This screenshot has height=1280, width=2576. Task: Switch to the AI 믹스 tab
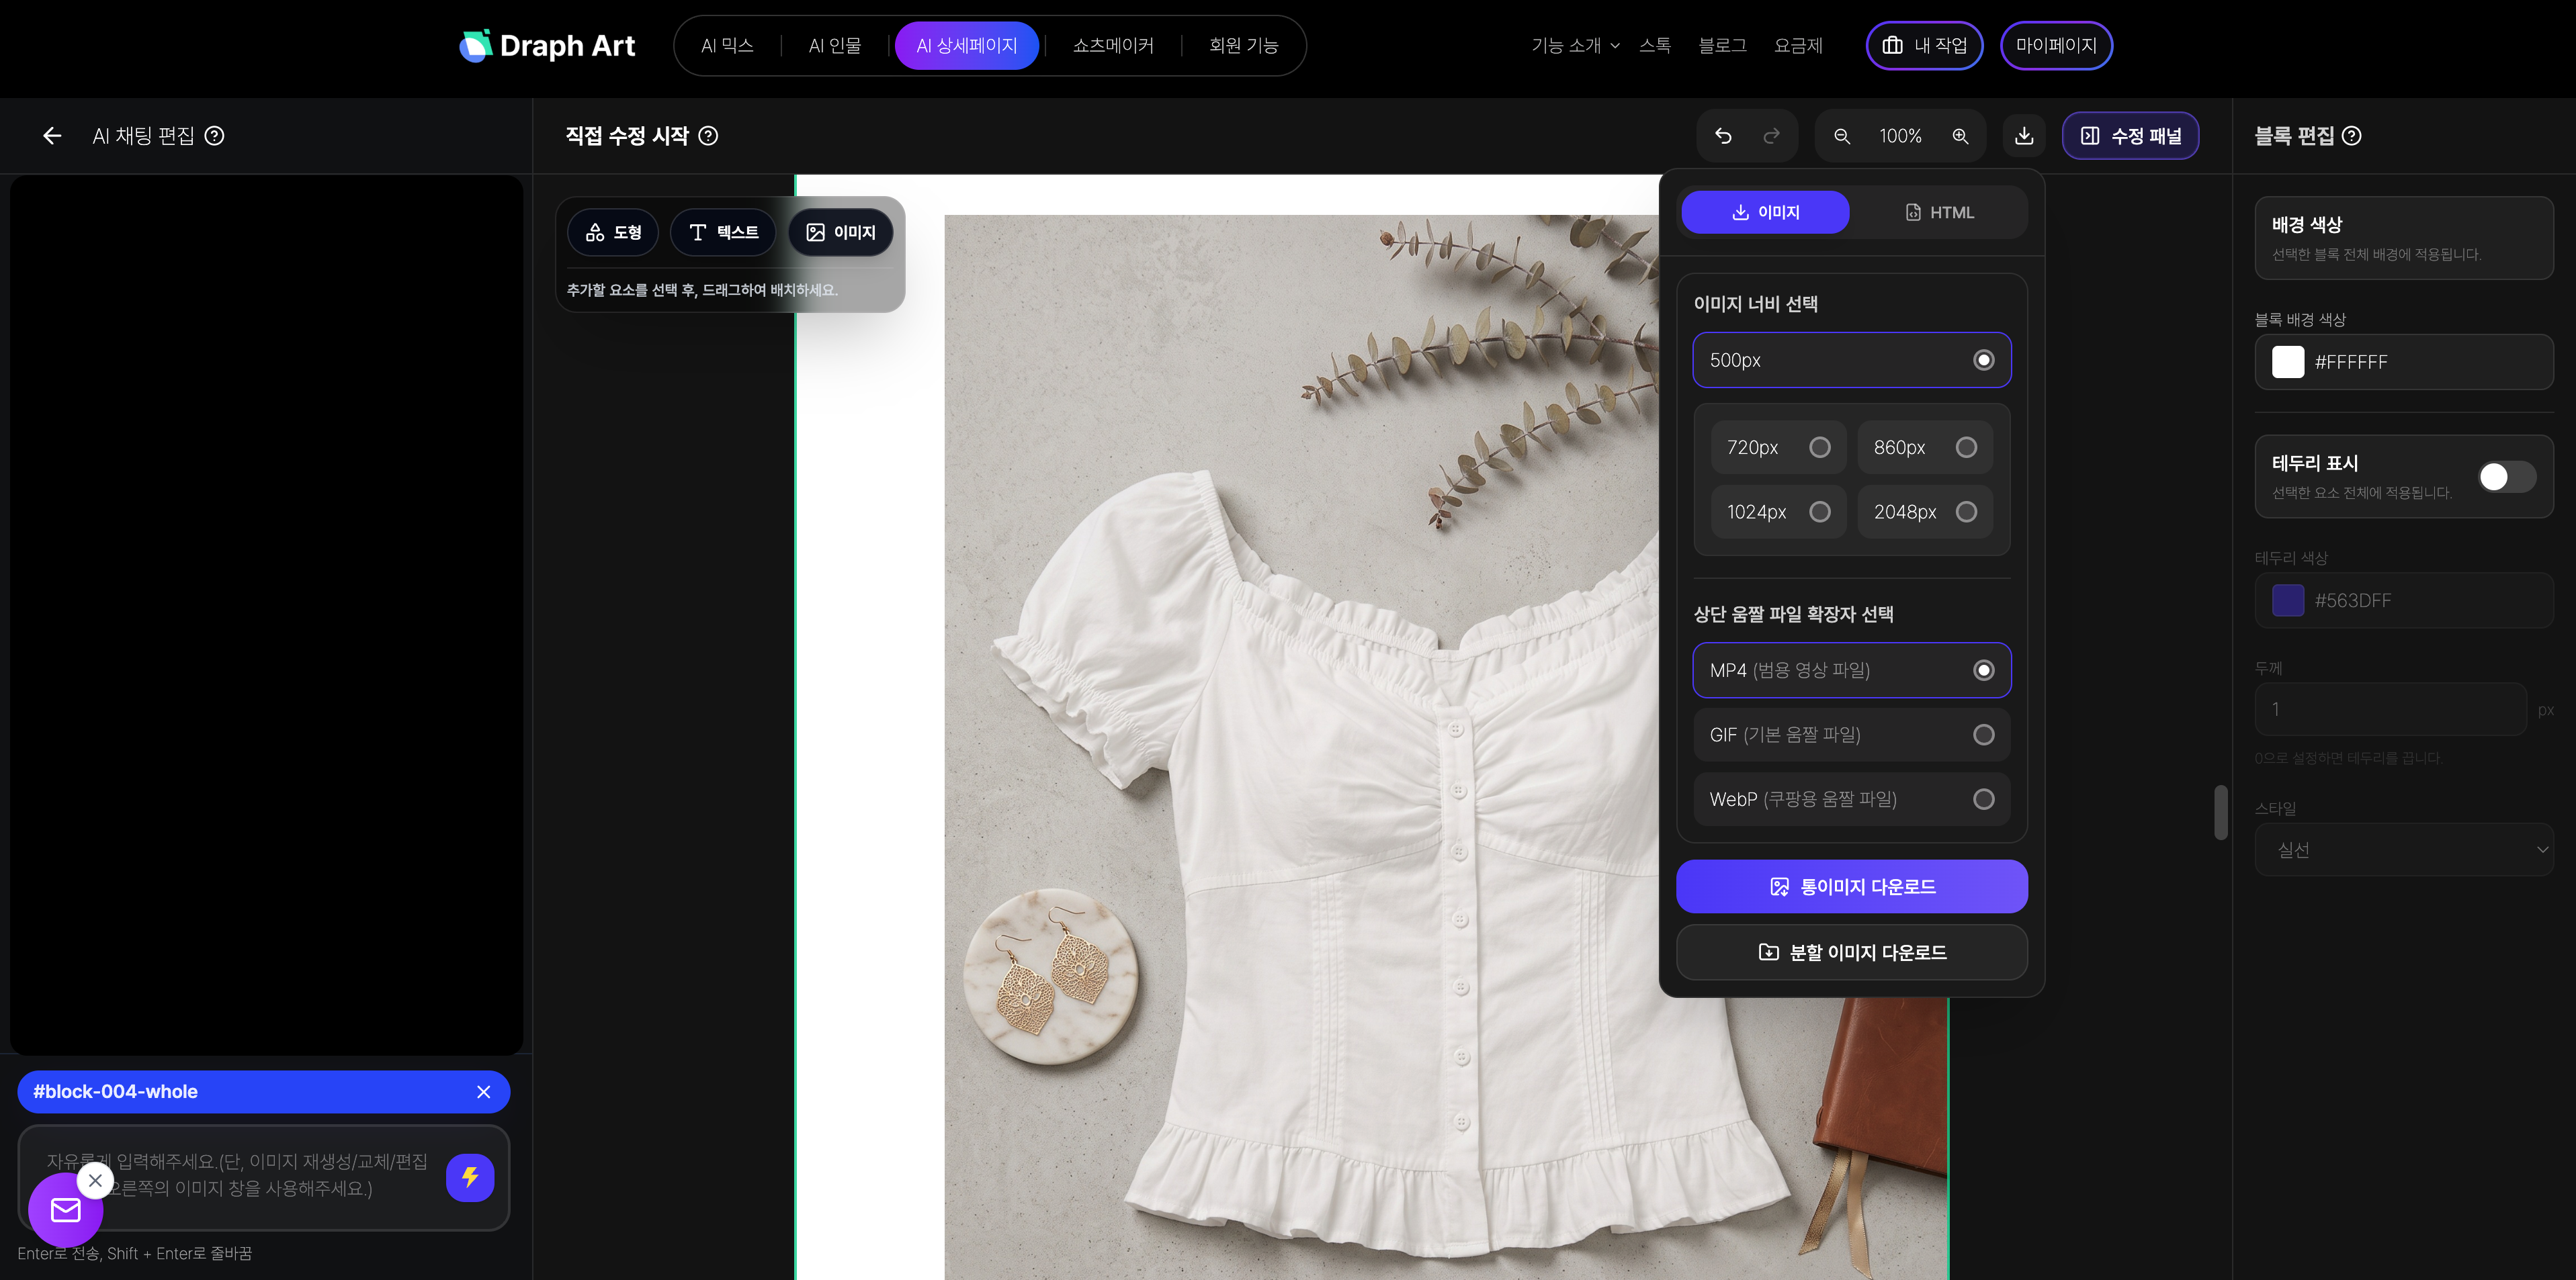pyautogui.click(x=727, y=46)
